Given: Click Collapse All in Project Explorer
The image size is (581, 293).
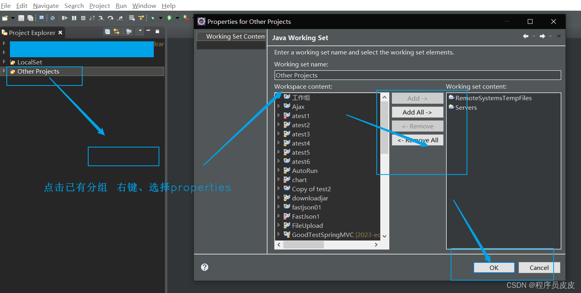Looking at the screenshot, I should [107, 31].
